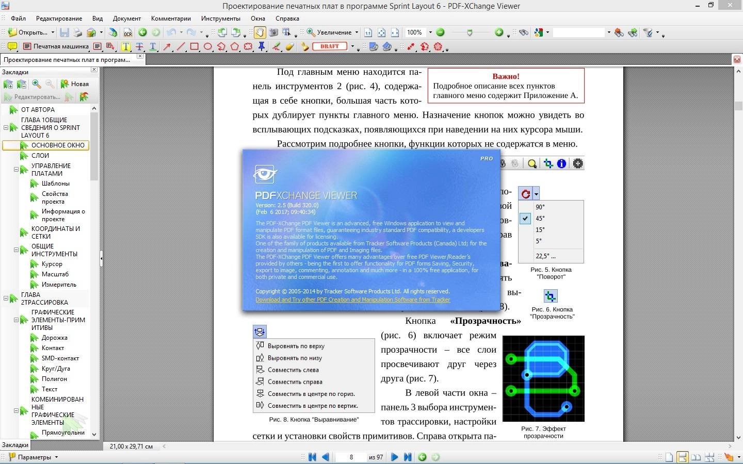Image resolution: width=743 pixels, height=464 pixels.
Task: Click the OCR page button
Action: click(x=127, y=32)
